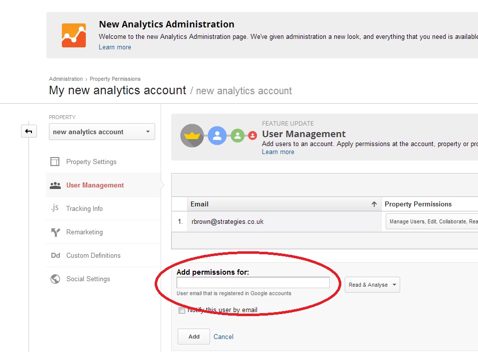This screenshot has width=478, height=352.
Task: Open Custom Definitions in the sidebar
Action: [103, 255]
